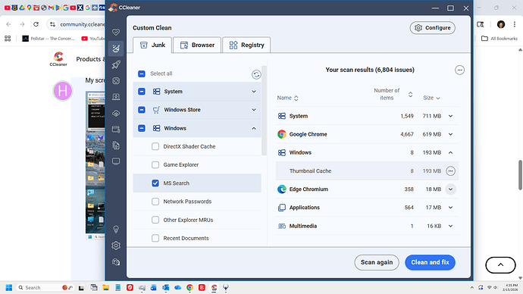Open Software Updater laptop icon in sidebar

click(116, 97)
